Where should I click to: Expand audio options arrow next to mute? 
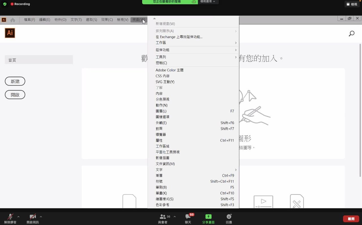click(x=18, y=217)
